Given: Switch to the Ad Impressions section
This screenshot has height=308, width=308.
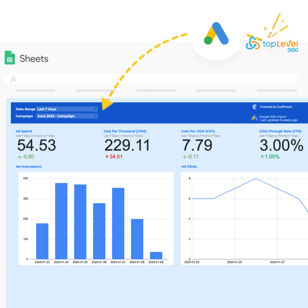Looking at the screenshot, I should (29, 166).
